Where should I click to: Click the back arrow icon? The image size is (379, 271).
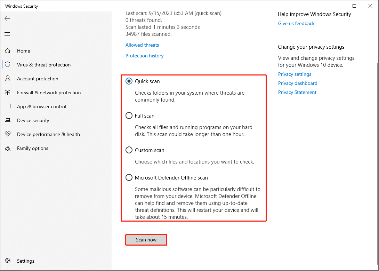tap(8, 18)
